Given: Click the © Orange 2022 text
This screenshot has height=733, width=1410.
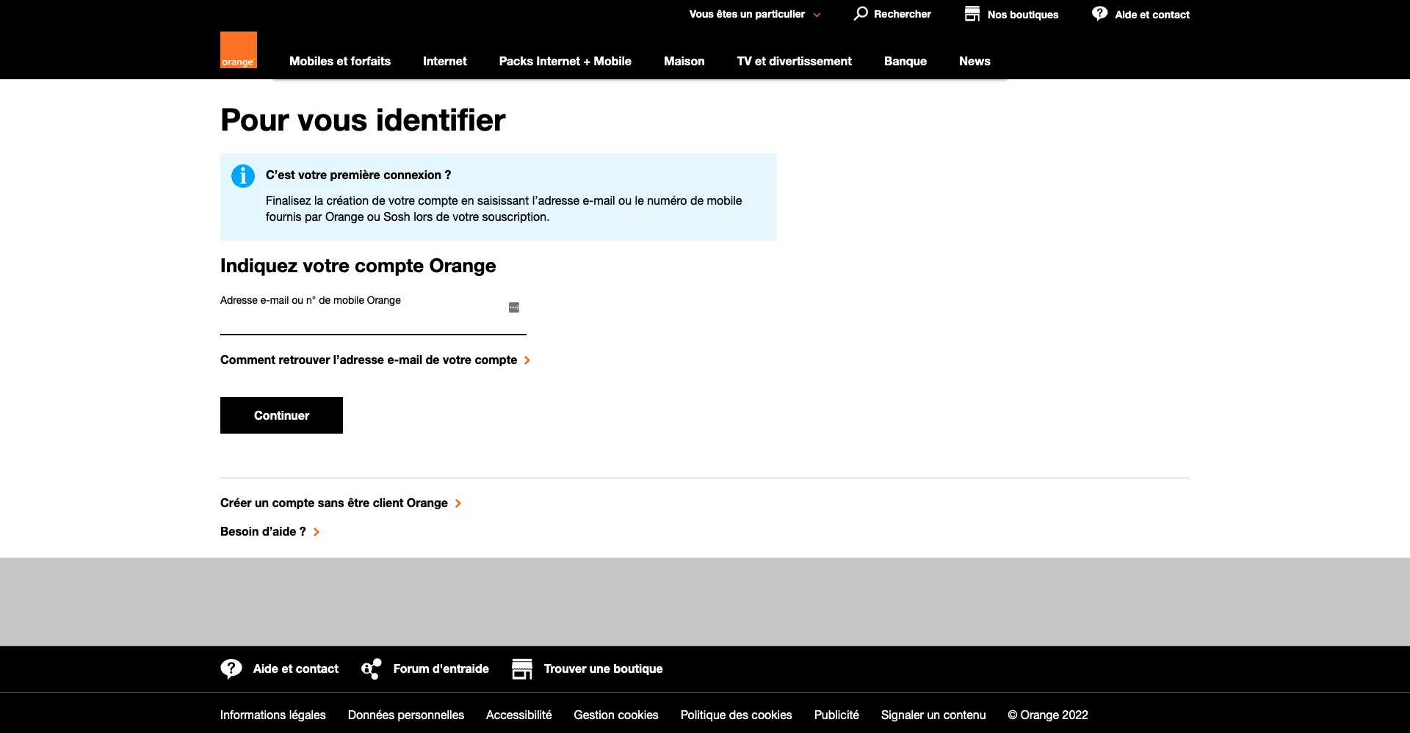Looking at the screenshot, I should point(1048,715).
